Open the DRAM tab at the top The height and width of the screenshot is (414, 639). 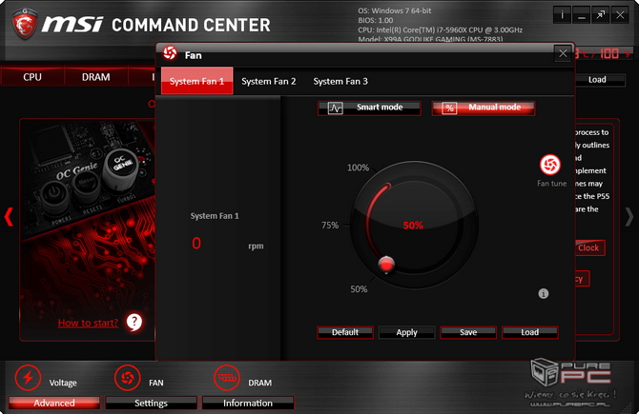tap(95, 77)
